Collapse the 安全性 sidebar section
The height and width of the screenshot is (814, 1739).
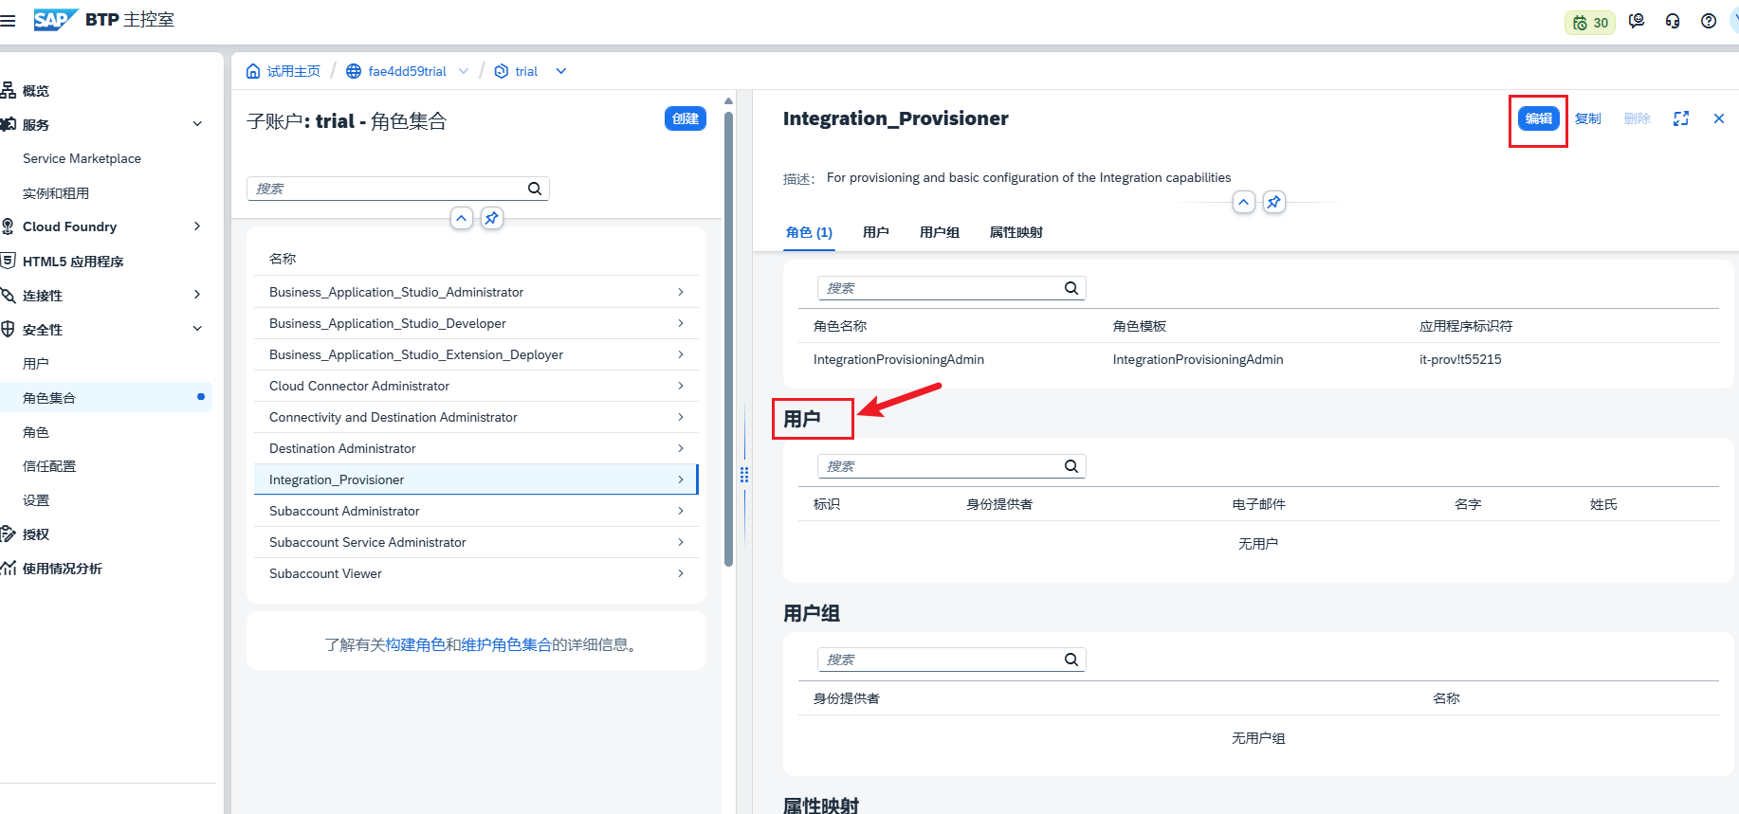[197, 329]
